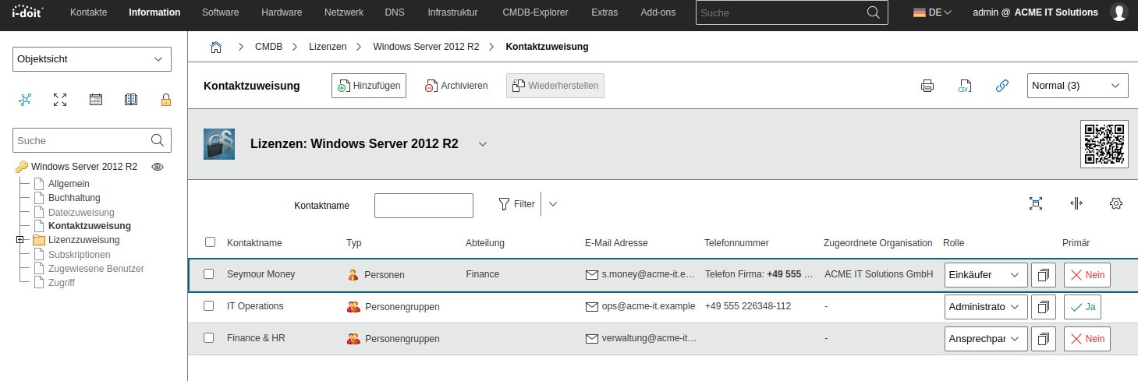Click the copy icon in the Seymour Money row
1138x381 pixels.
coord(1043,274)
